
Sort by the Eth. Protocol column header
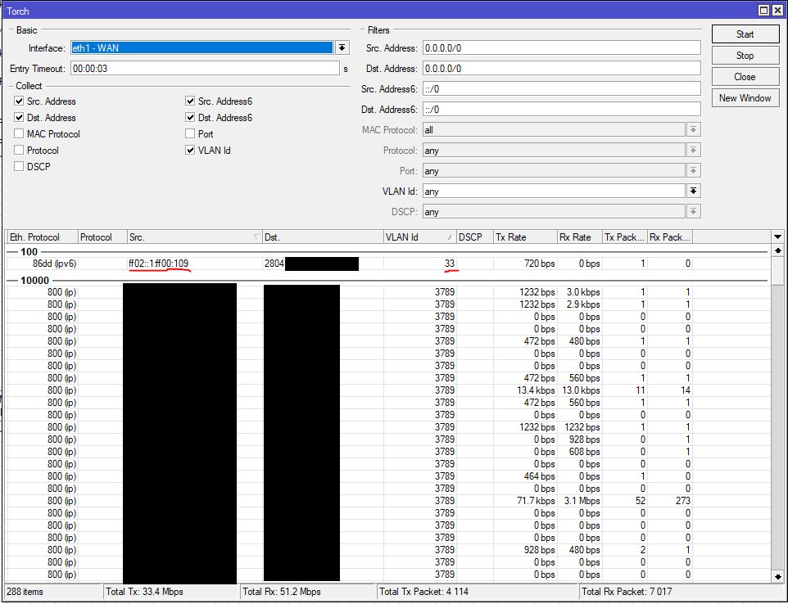pos(43,237)
